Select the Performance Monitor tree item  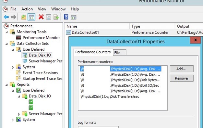41,38
